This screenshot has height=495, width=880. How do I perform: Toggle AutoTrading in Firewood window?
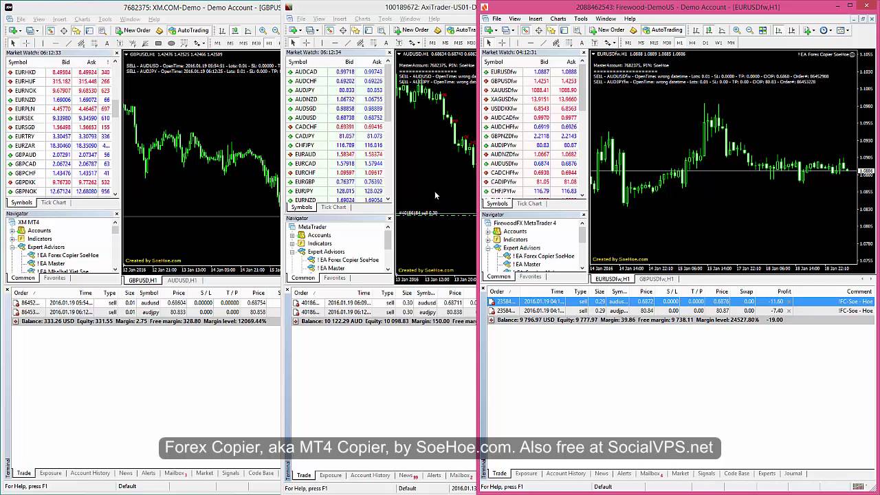coord(663,30)
